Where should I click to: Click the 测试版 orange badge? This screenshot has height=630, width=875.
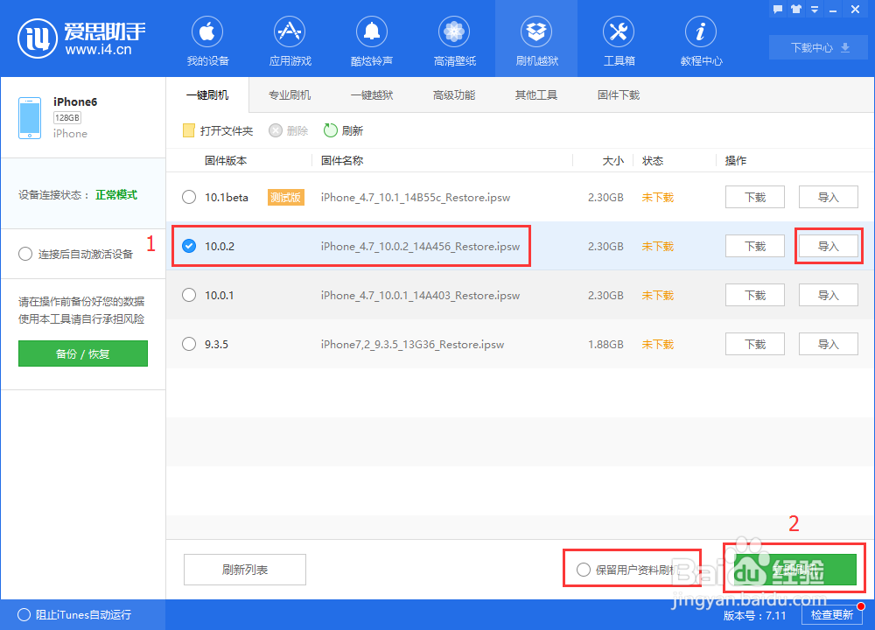[x=286, y=197]
